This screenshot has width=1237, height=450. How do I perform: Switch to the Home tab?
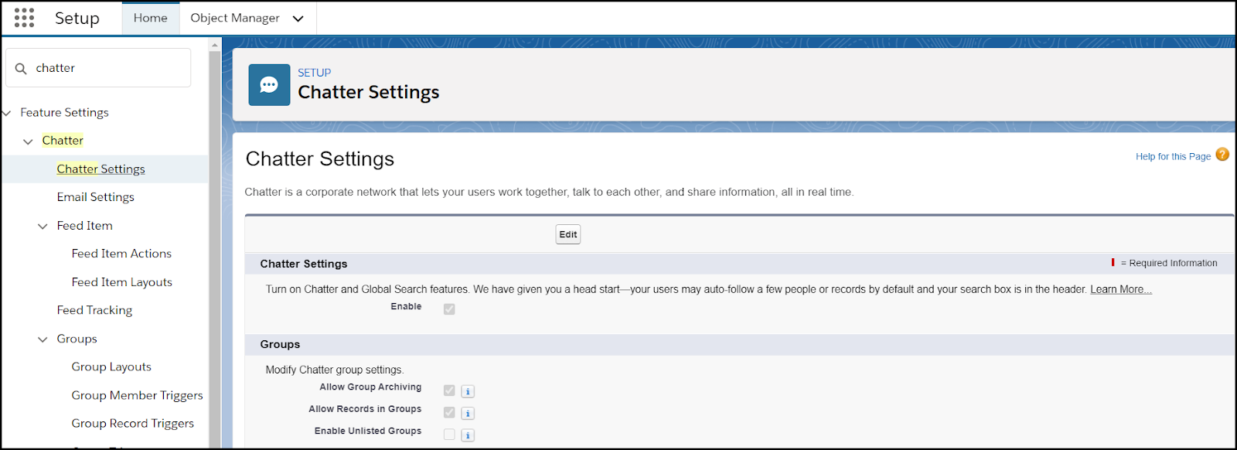(150, 18)
